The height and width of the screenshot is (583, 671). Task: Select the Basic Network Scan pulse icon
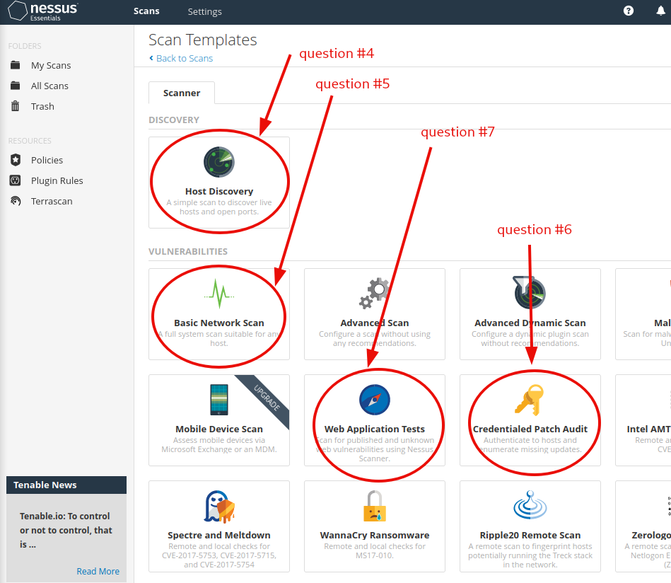tap(218, 293)
